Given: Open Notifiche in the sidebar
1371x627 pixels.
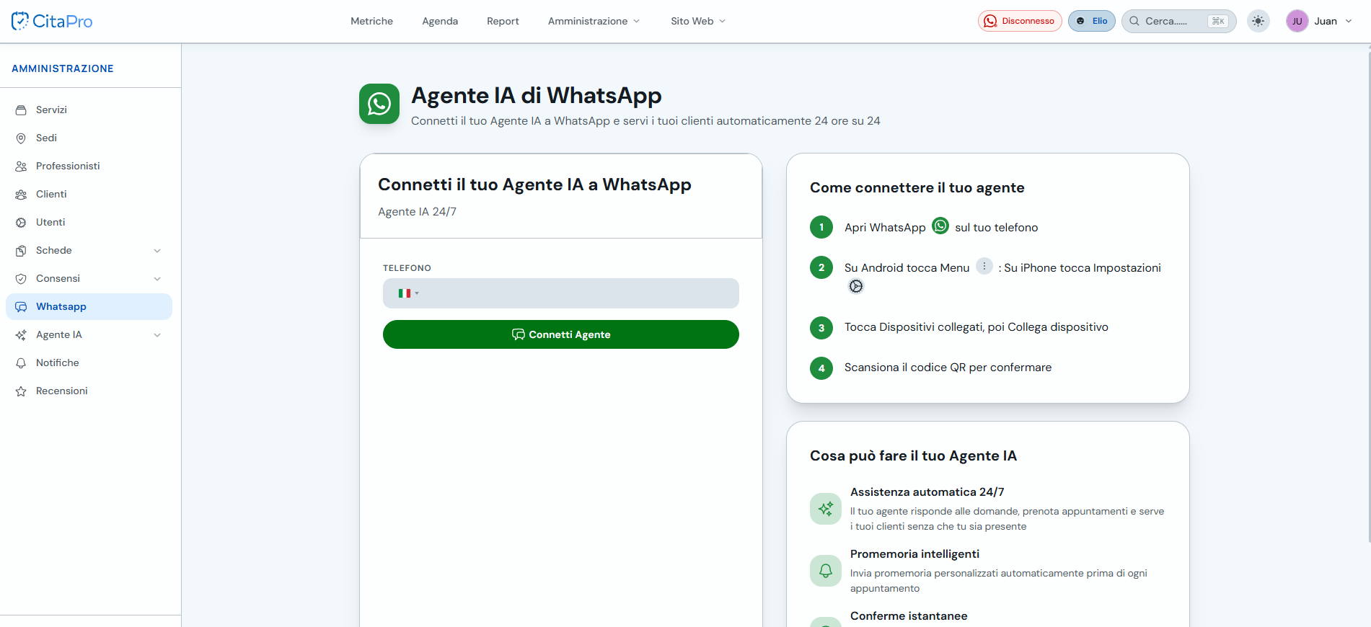Looking at the screenshot, I should [89, 363].
